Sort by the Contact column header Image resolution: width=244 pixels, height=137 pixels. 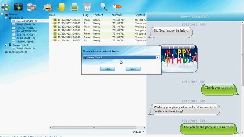tap(98, 15)
